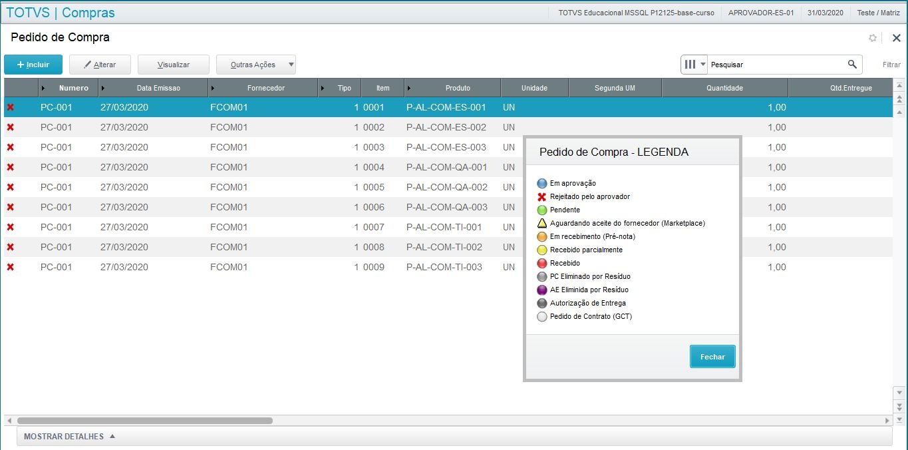Open the column selector dropdown beside Pesquisar

tap(694, 65)
